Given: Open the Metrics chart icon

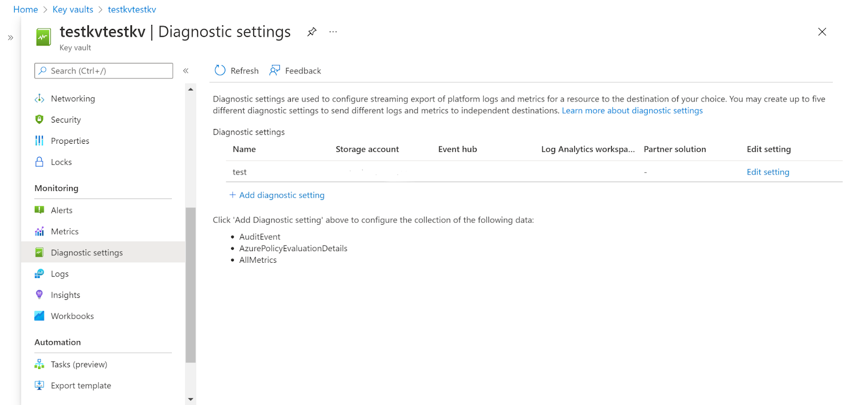Looking at the screenshot, I should [40, 232].
